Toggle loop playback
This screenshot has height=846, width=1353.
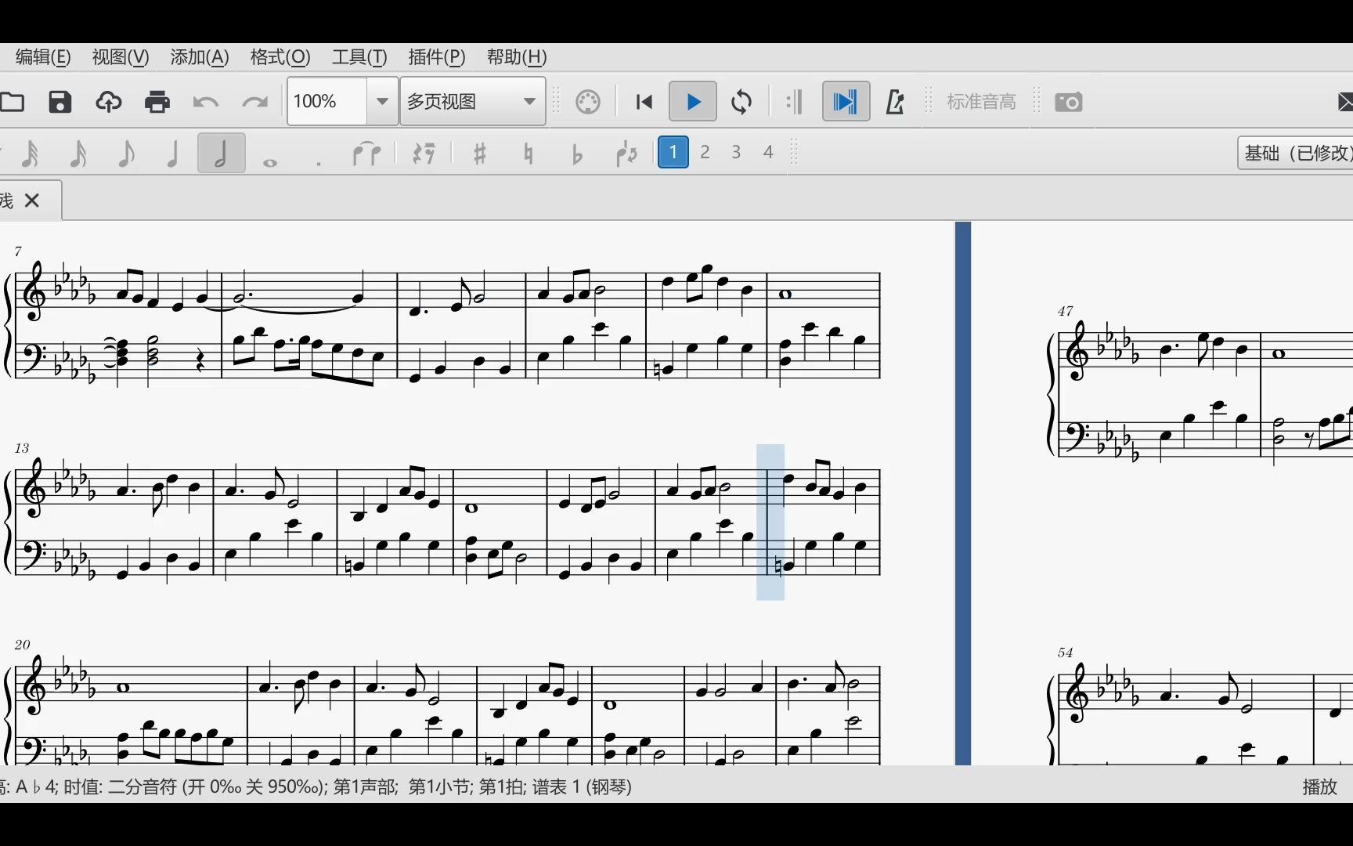click(741, 102)
